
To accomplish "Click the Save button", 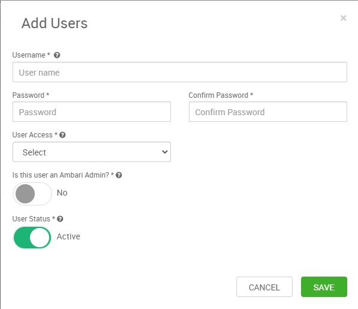I will [324, 287].
